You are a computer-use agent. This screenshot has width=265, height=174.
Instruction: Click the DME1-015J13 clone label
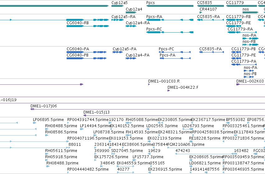pos(97,112)
